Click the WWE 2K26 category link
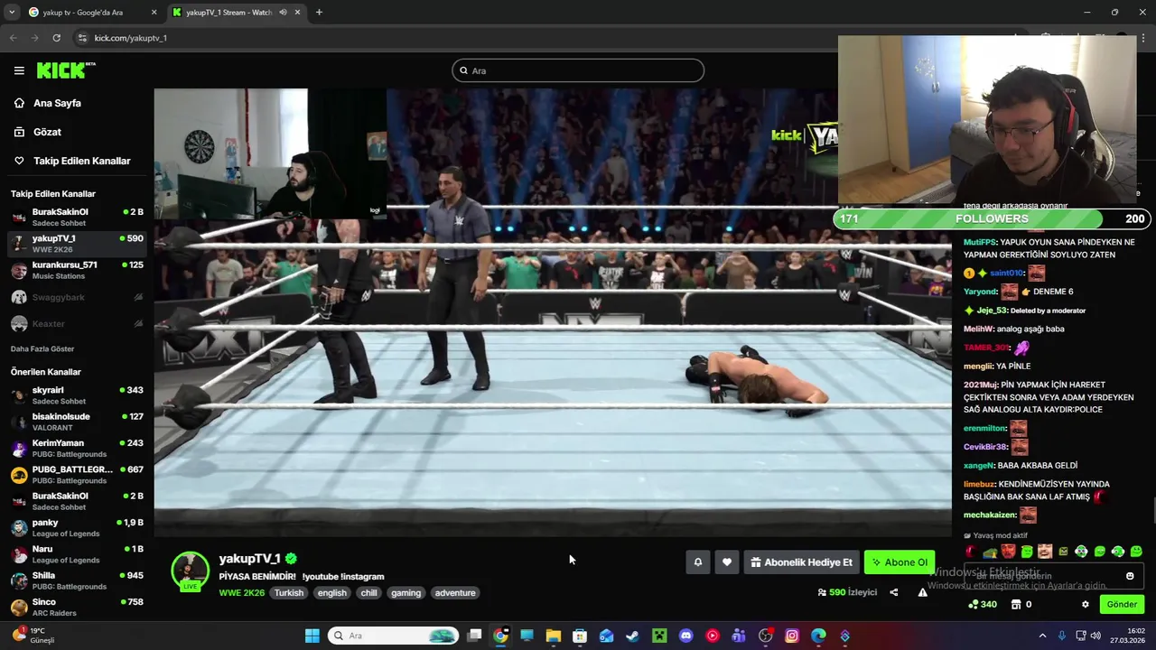 (x=241, y=593)
